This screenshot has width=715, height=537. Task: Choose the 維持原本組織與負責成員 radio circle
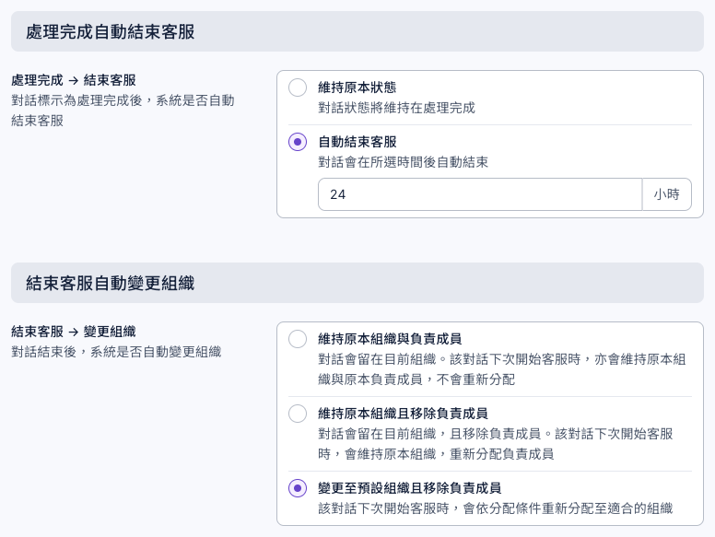298,339
